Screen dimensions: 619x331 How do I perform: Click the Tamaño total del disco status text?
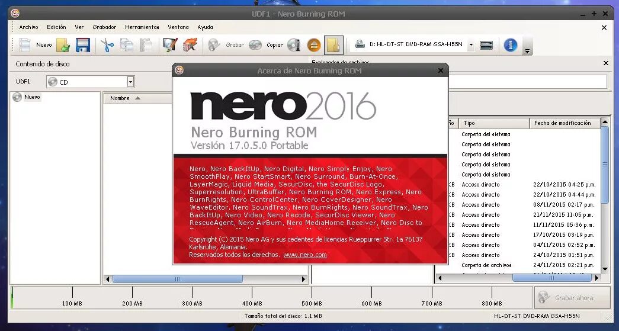click(283, 316)
